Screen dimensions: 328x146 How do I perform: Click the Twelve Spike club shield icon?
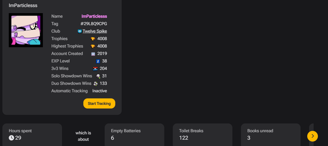[x=80, y=31]
